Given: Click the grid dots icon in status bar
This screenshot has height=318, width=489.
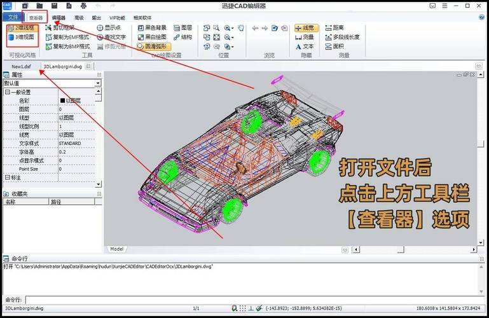Looking at the screenshot, I should point(243,308).
